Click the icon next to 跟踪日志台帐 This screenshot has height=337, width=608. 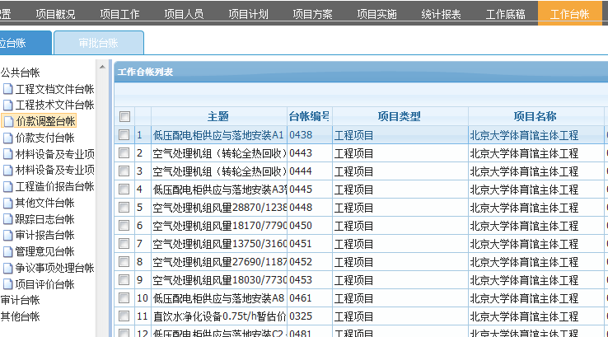point(8,220)
